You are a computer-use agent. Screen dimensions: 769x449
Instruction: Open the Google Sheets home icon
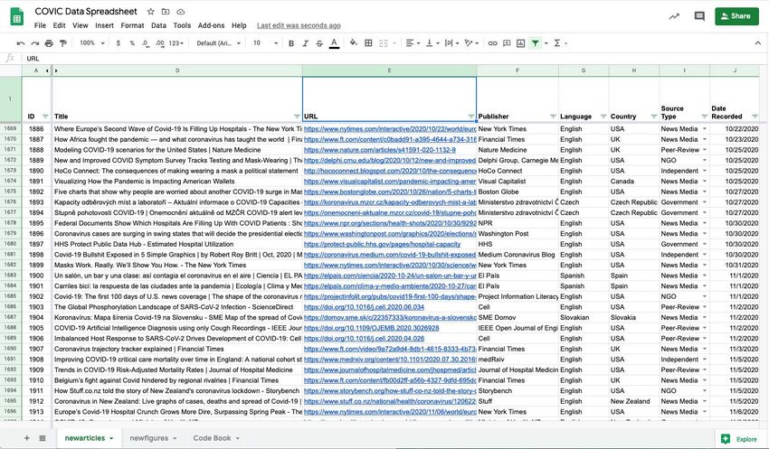(17, 17)
